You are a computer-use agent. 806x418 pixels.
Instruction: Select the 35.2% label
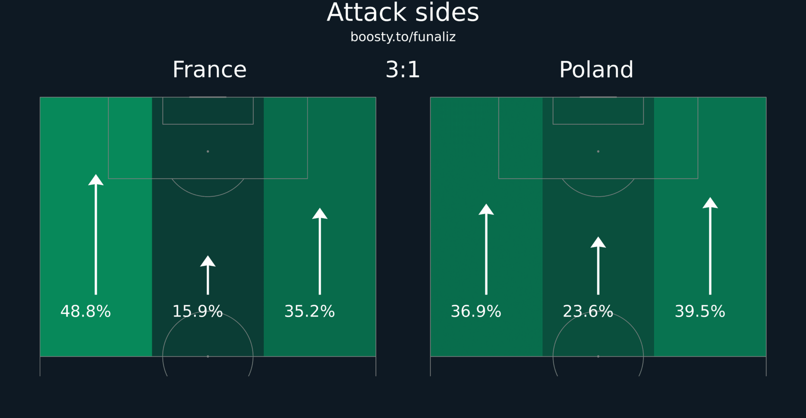click(309, 311)
